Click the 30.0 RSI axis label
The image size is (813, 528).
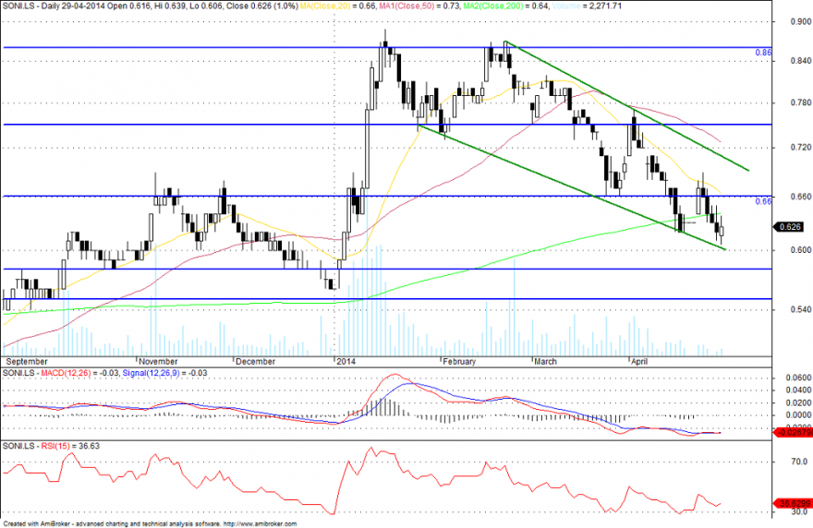point(799,511)
